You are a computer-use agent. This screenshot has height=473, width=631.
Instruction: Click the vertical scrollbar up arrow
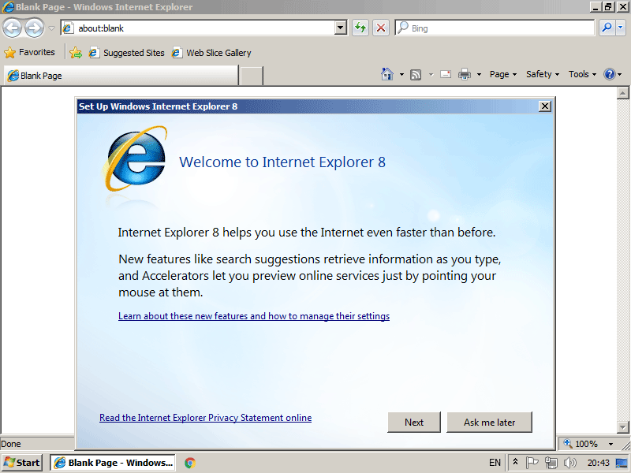point(623,93)
